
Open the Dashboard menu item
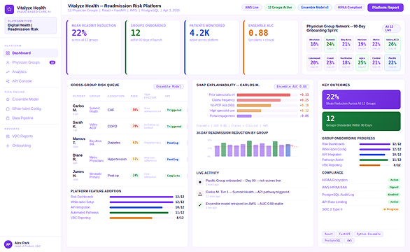pos(31,53)
